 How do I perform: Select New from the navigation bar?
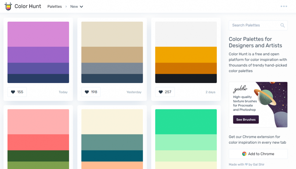[75, 6]
